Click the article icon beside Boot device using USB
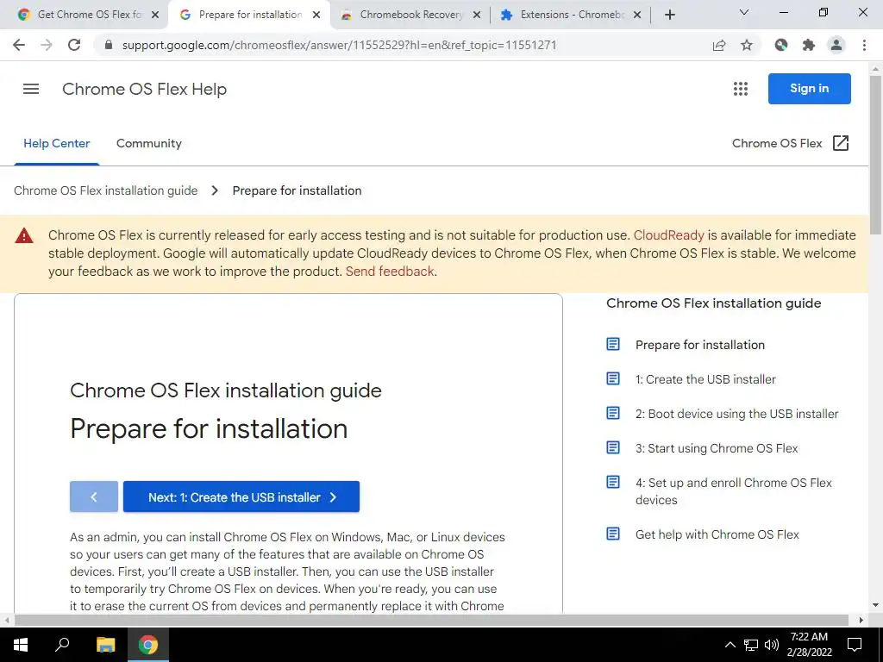883x662 pixels. (613, 413)
